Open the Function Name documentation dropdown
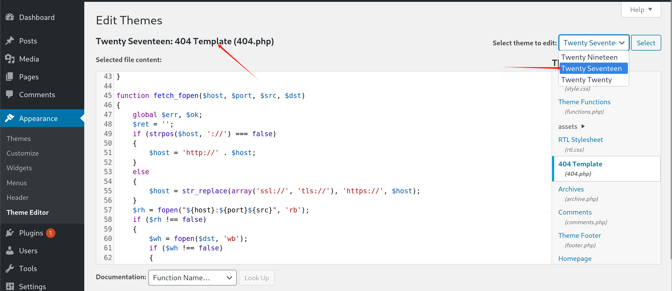This screenshot has width=672, height=291. (192, 278)
